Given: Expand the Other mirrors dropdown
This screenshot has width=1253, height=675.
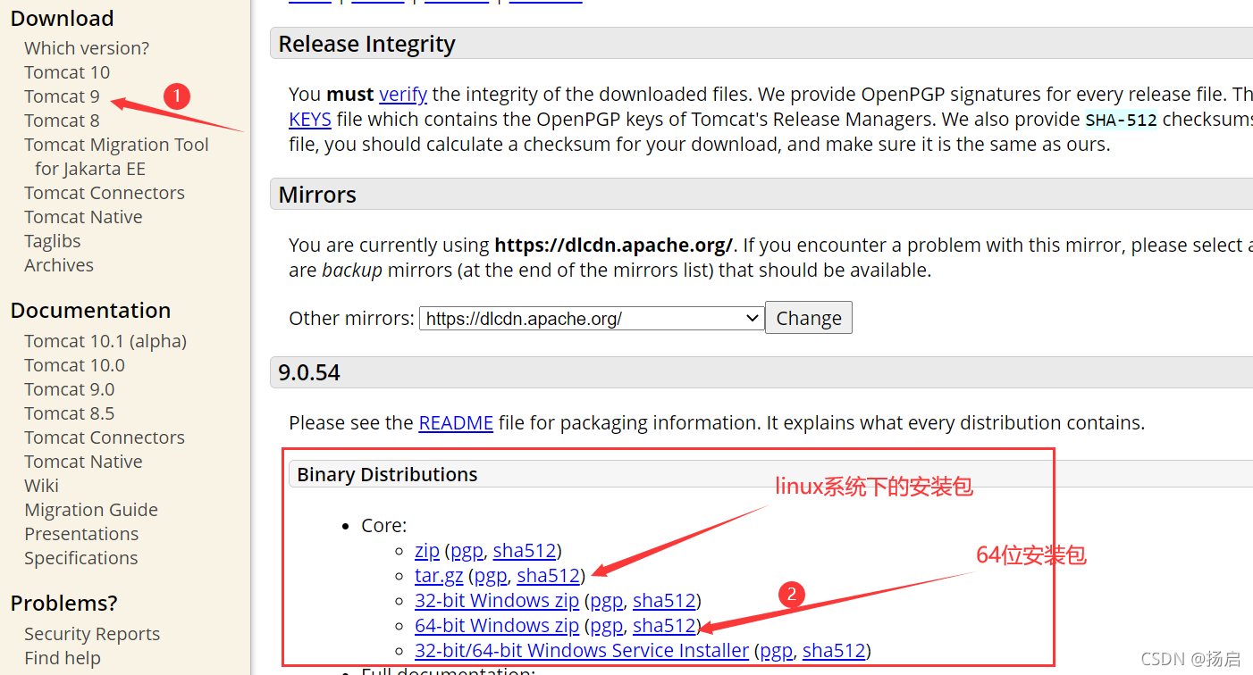Looking at the screenshot, I should (592, 318).
